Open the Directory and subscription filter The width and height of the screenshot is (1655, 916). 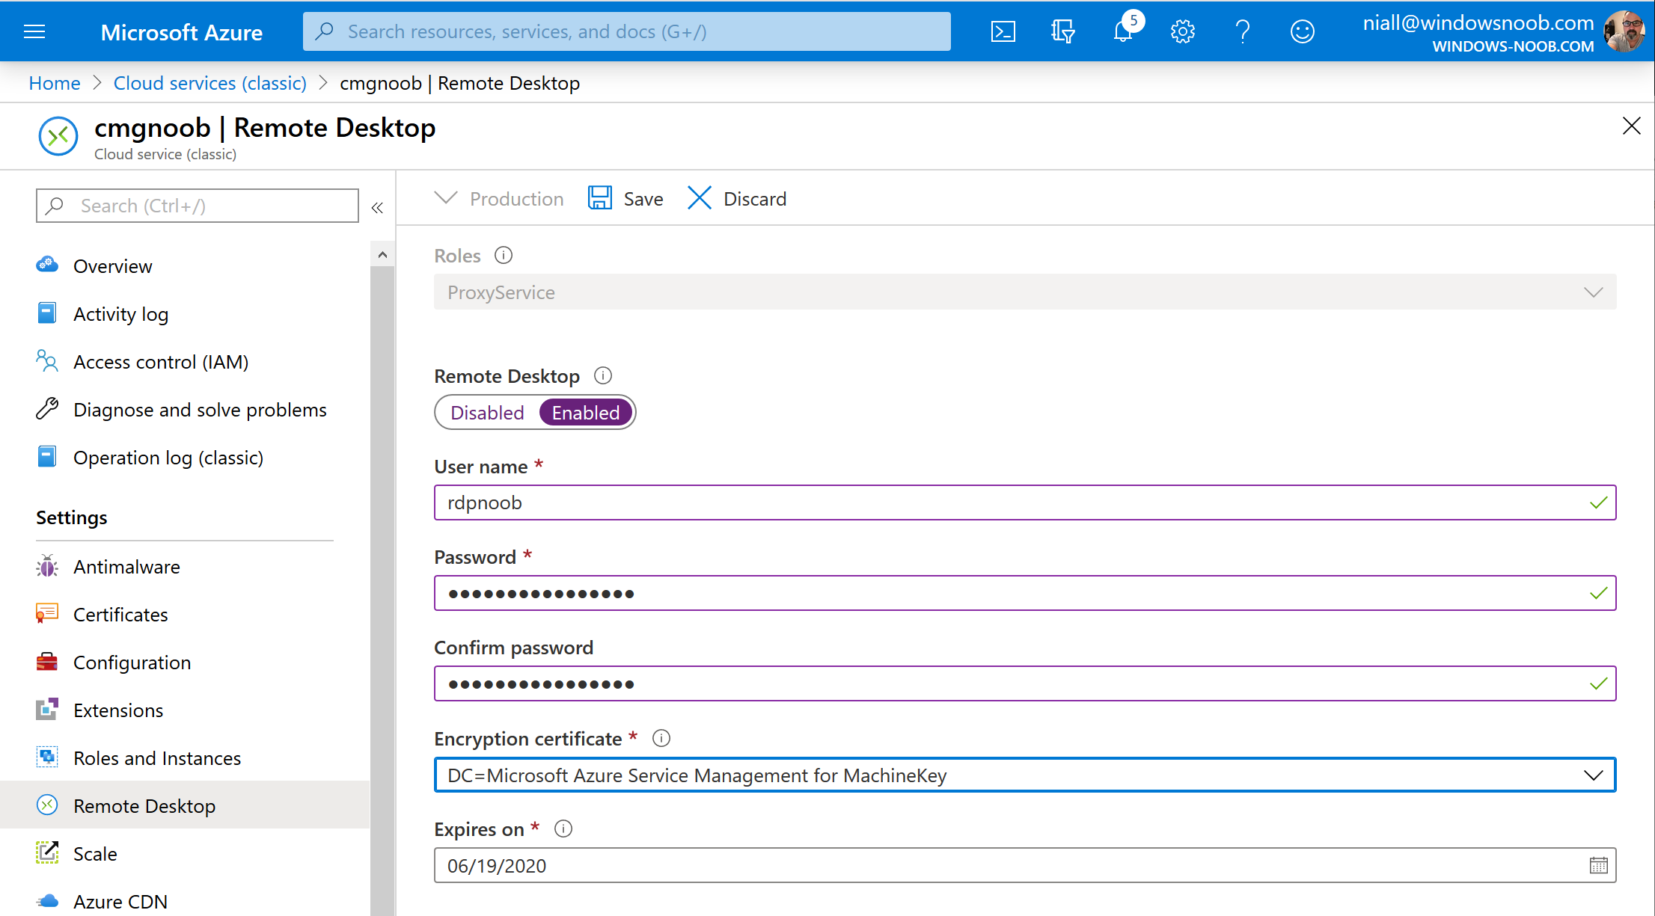[x=1062, y=31]
